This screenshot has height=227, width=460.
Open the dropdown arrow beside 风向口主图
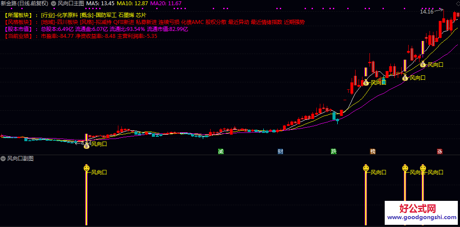coord(54,3)
